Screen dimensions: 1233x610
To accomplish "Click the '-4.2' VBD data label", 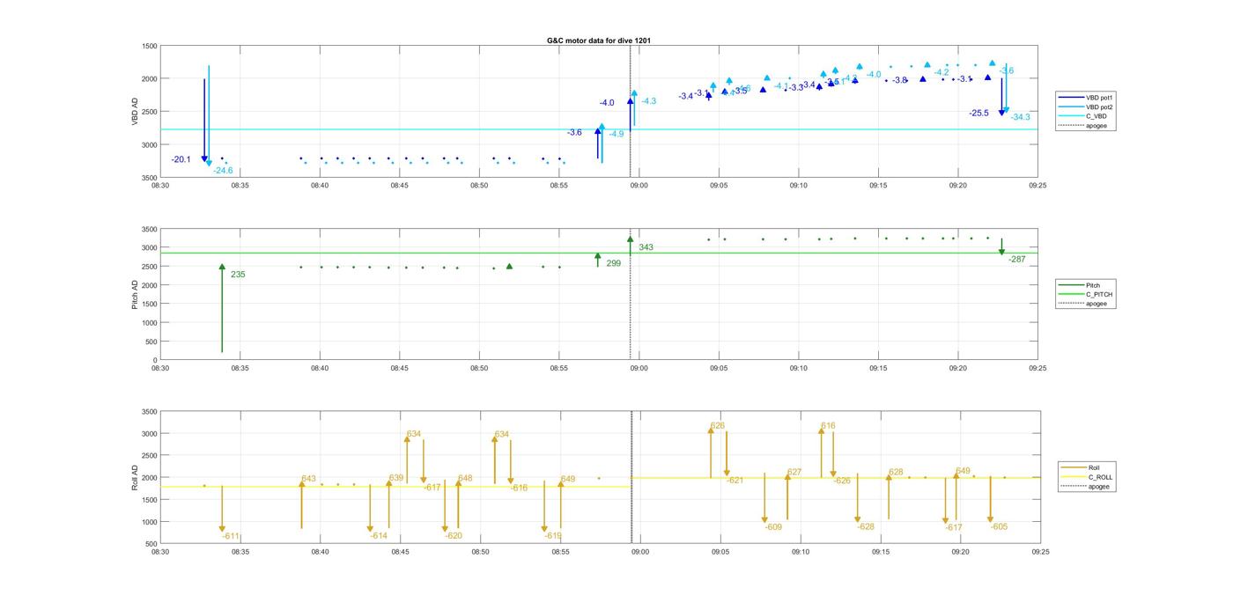I will coord(941,72).
